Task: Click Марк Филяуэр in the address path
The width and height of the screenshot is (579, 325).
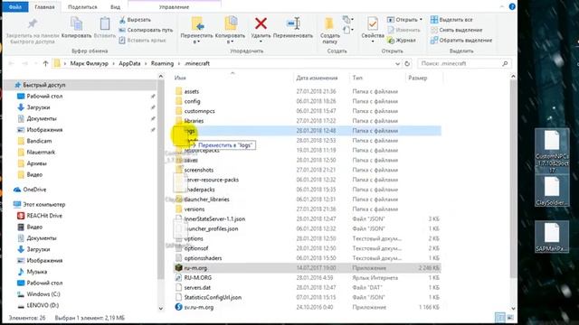Action: [90, 63]
